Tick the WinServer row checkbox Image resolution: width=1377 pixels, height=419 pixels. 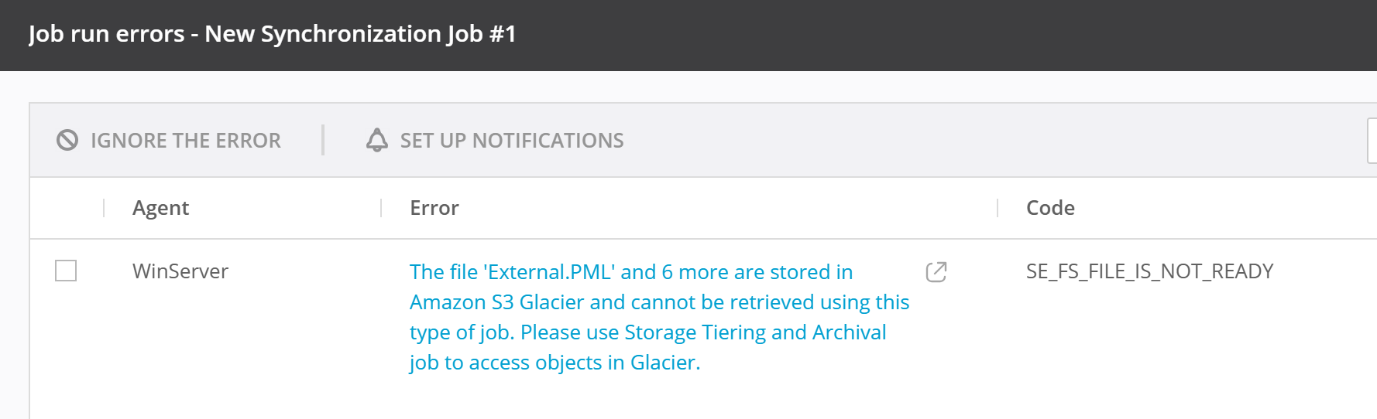(66, 271)
